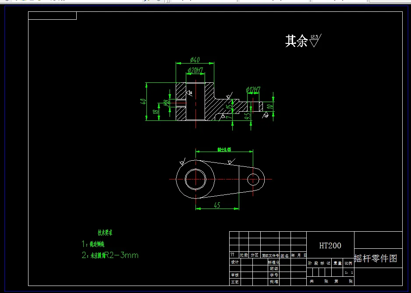Select the 设计 cell in title block
Screen dimensions: 411x293
tap(235, 262)
